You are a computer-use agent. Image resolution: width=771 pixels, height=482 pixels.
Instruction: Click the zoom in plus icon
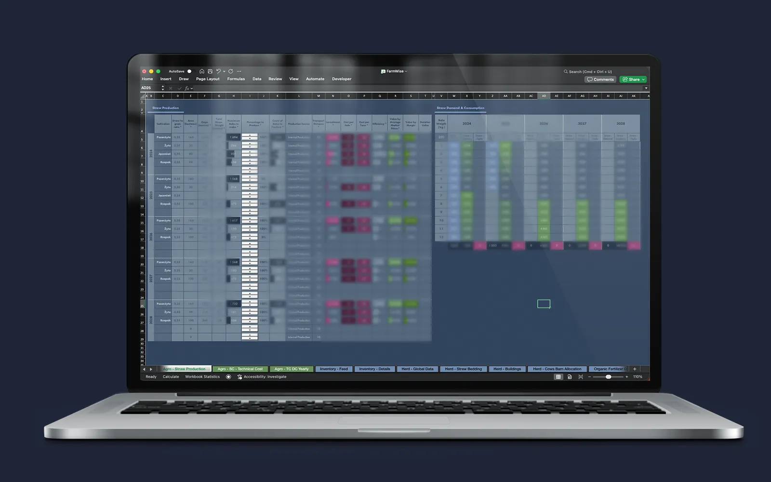[x=626, y=377]
